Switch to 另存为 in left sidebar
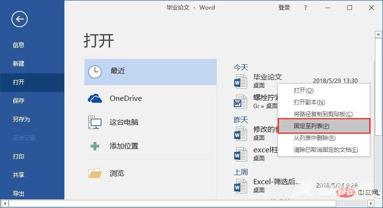383x208 pixels. [x=21, y=119]
